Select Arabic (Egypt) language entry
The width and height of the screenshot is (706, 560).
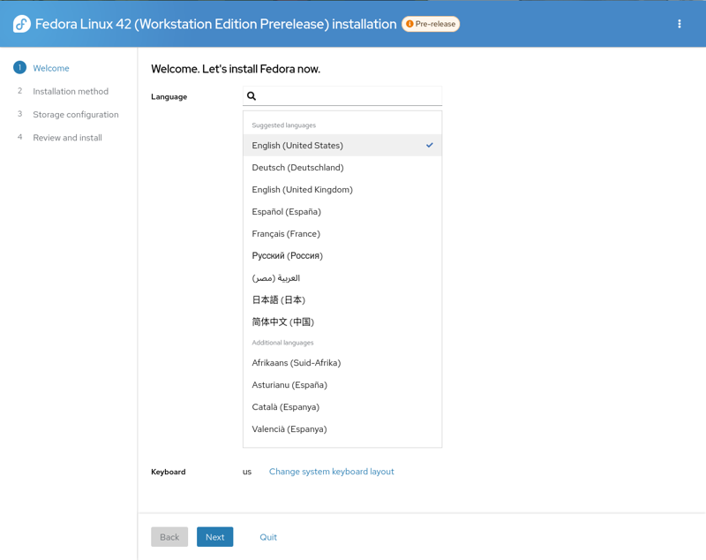pyautogui.click(x=342, y=277)
